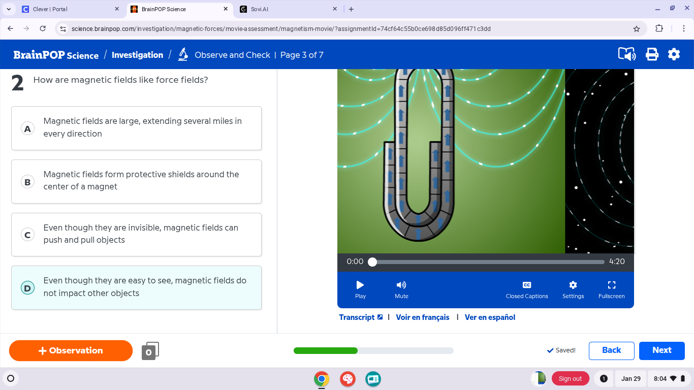Expand the Chrome browser menu
Viewport: 694px width, 390px height.
tap(684, 29)
